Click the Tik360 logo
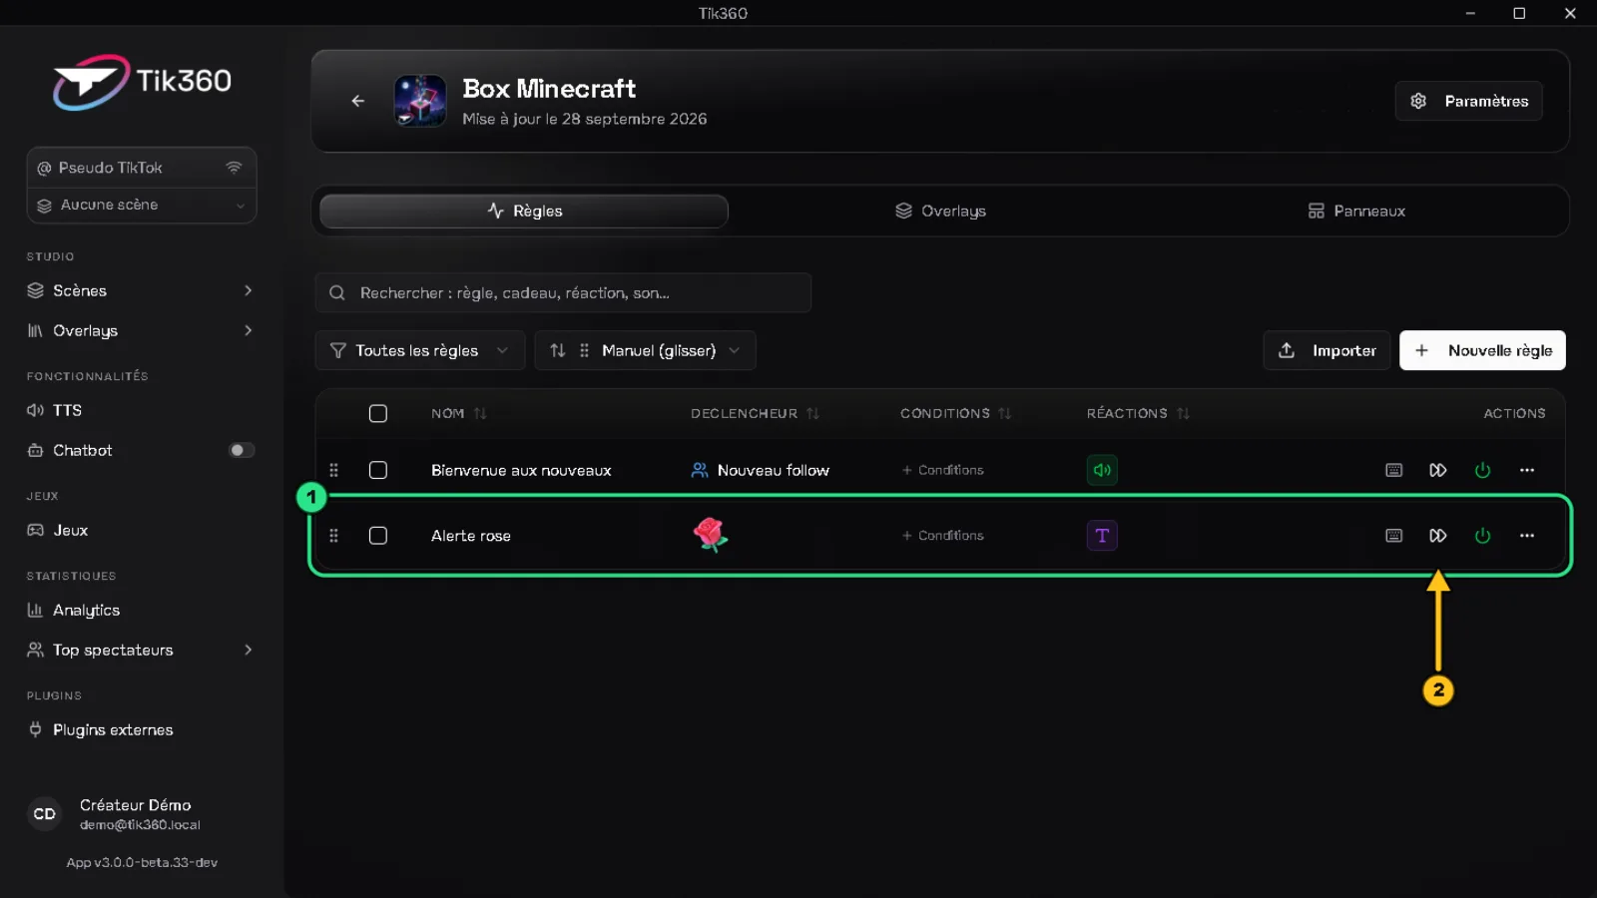The width and height of the screenshot is (1597, 898). (142, 82)
